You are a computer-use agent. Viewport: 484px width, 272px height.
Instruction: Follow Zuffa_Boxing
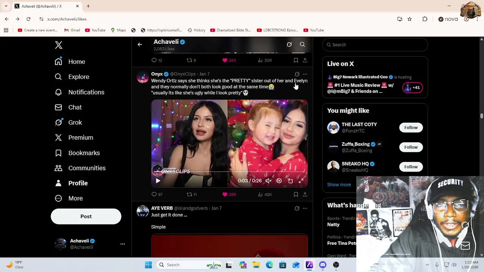pyautogui.click(x=411, y=147)
